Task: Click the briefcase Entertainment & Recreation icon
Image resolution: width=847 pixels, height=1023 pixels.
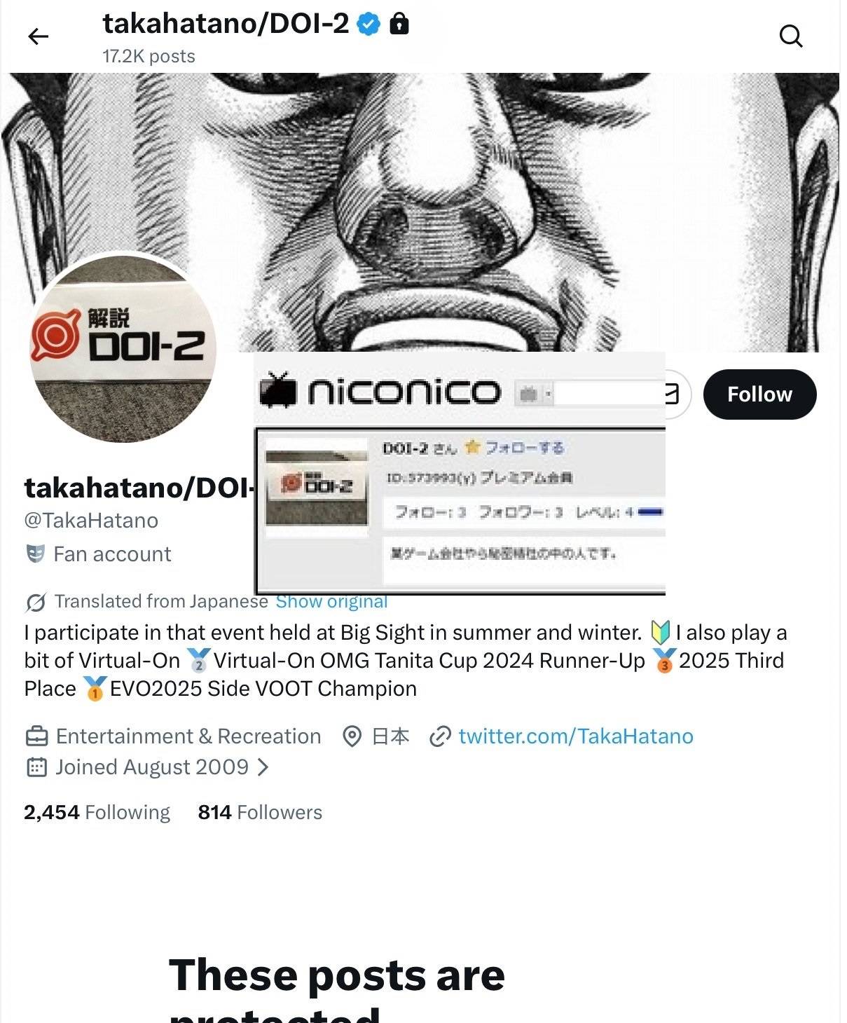Action: pos(36,736)
